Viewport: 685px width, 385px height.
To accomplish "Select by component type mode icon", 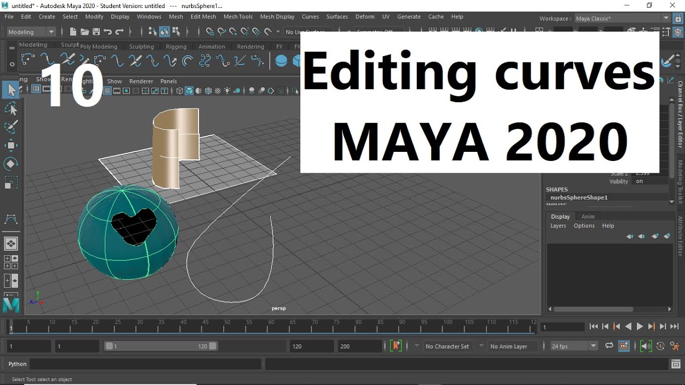I will (176, 32).
